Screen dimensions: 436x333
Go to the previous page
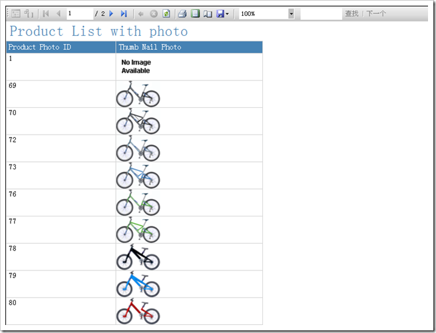(x=59, y=13)
